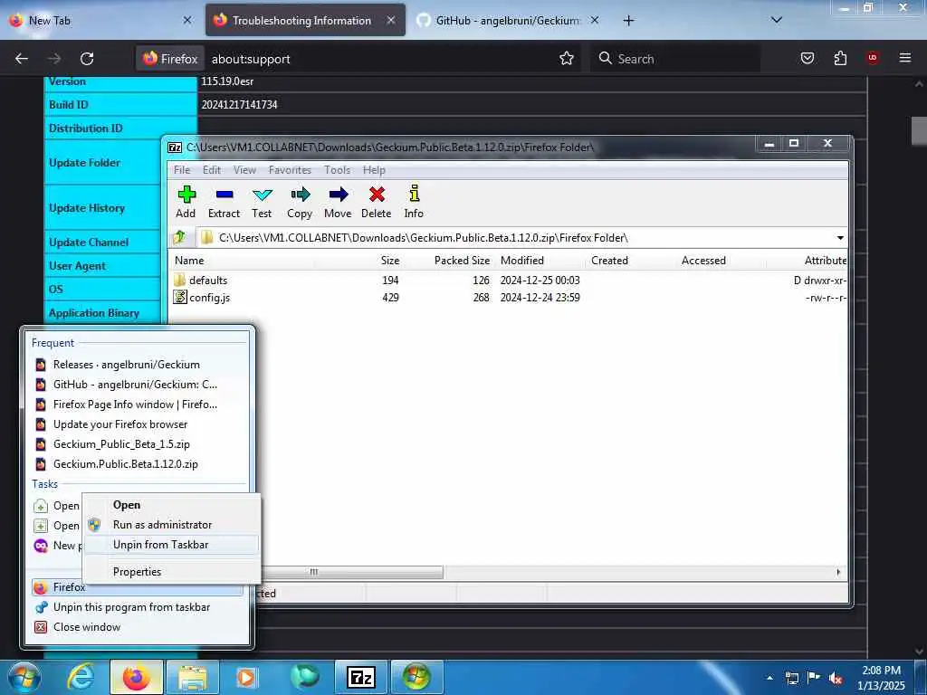
Task: Click the Add button in 7-Zip toolbar
Action: [x=186, y=202]
